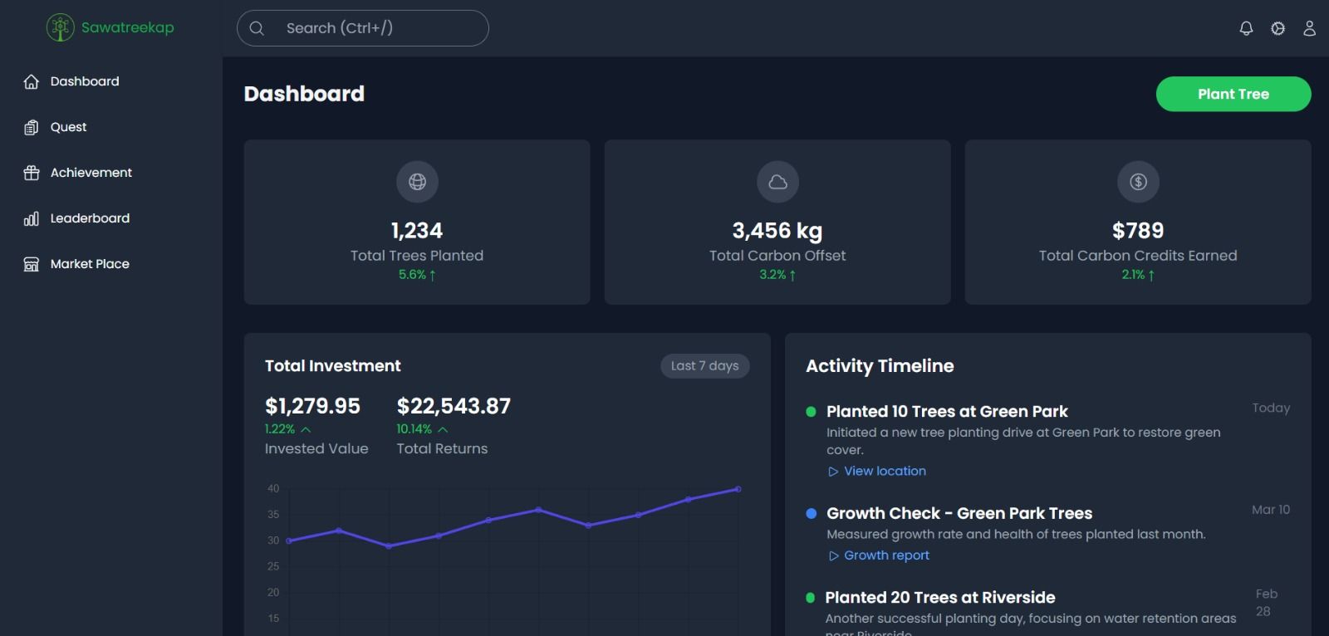This screenshot has width=1329, height=636.
Task: Follow the View location link
Action: pos(885,471)
